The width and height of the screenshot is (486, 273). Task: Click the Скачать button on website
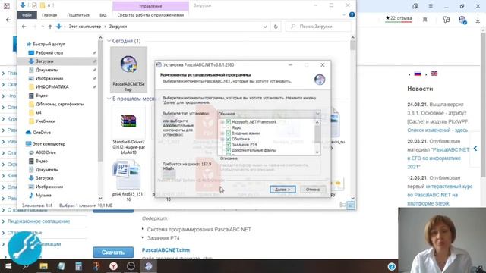coord(113,253)
